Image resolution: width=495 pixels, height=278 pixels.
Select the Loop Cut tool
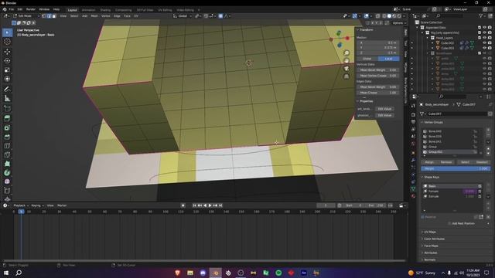[x=7, y=146]
